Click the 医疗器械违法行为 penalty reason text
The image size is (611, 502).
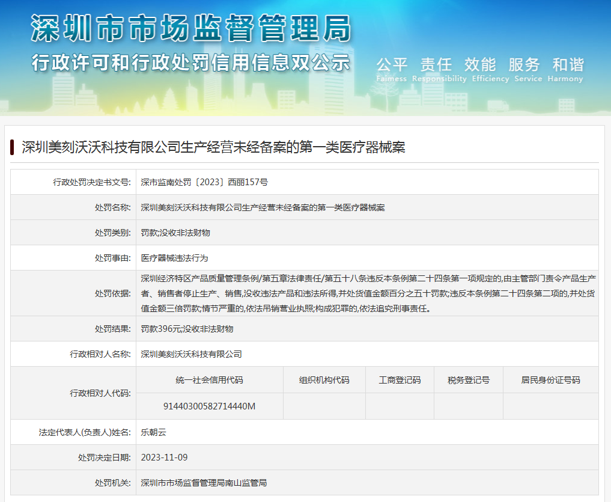(x=174, y=258)
